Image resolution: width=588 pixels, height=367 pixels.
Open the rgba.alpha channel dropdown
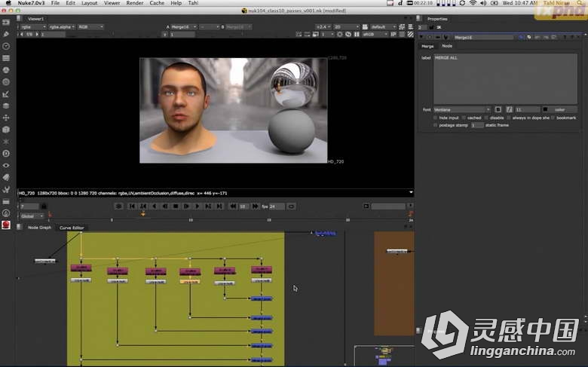click(x=62, y=27)
